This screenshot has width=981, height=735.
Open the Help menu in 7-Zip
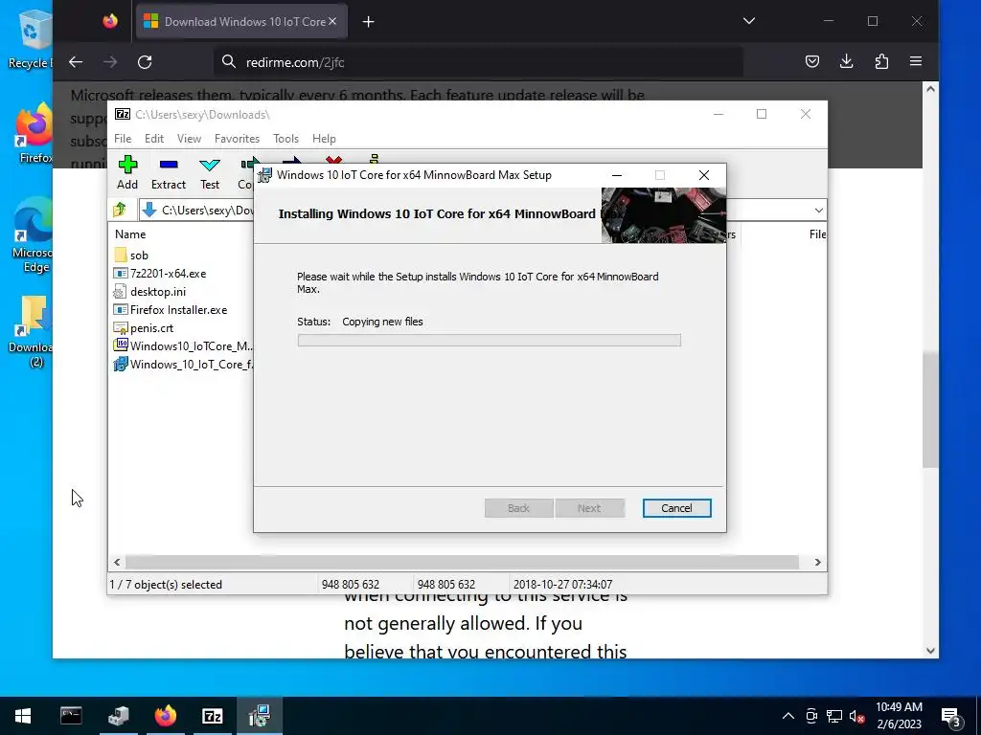coord(324,138)
